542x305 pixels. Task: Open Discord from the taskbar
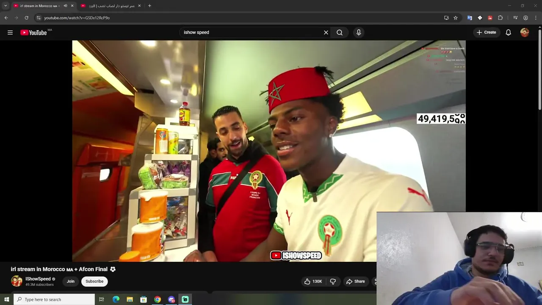point(171,299)
